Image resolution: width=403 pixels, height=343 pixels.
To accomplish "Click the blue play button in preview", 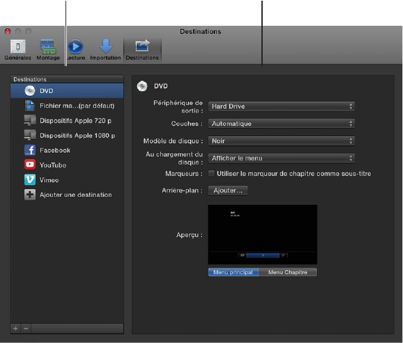I will coord(263,255).
